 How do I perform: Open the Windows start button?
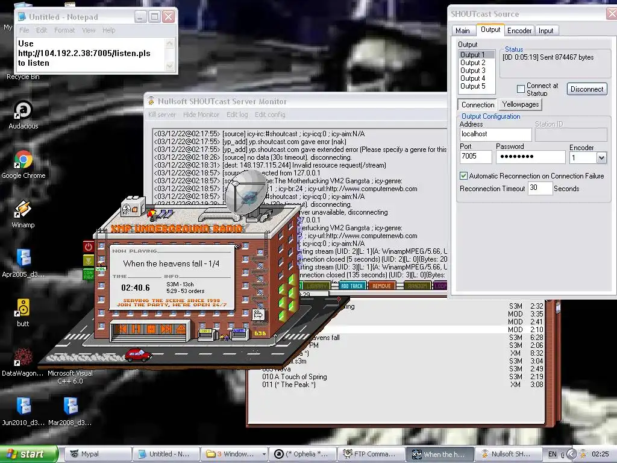tap(28, 454)
